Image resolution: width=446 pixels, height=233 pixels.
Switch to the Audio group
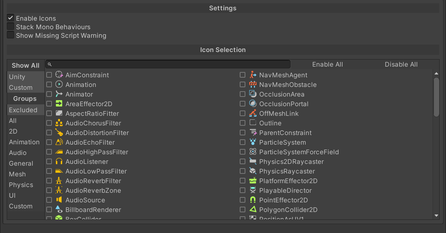coord(18,153)
